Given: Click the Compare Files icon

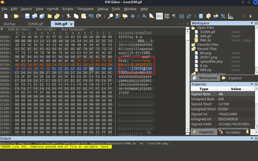Looking at the screenshot, I should (208, 16).
